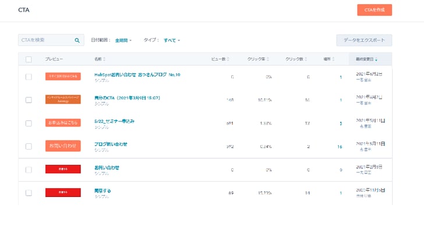Open the 5/22_セミナー申込み CTA
The image size is (424, 226).
(x=114, y=121)
